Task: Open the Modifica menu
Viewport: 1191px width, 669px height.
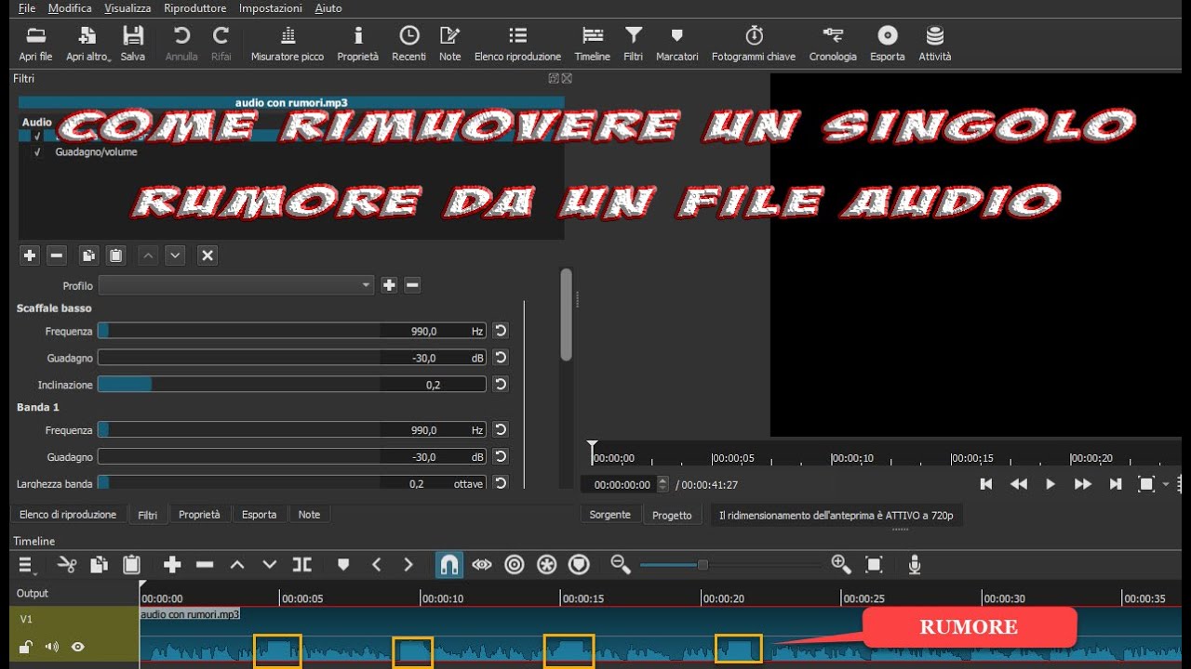Action: pos(70,8)
